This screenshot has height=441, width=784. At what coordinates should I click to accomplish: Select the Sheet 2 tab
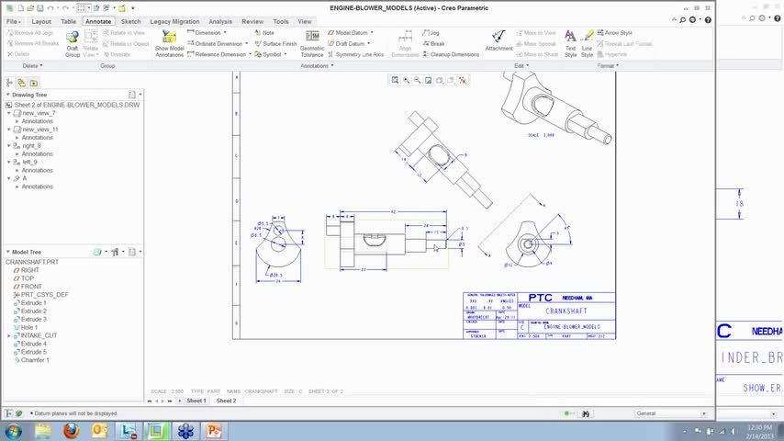click(226, 401)
